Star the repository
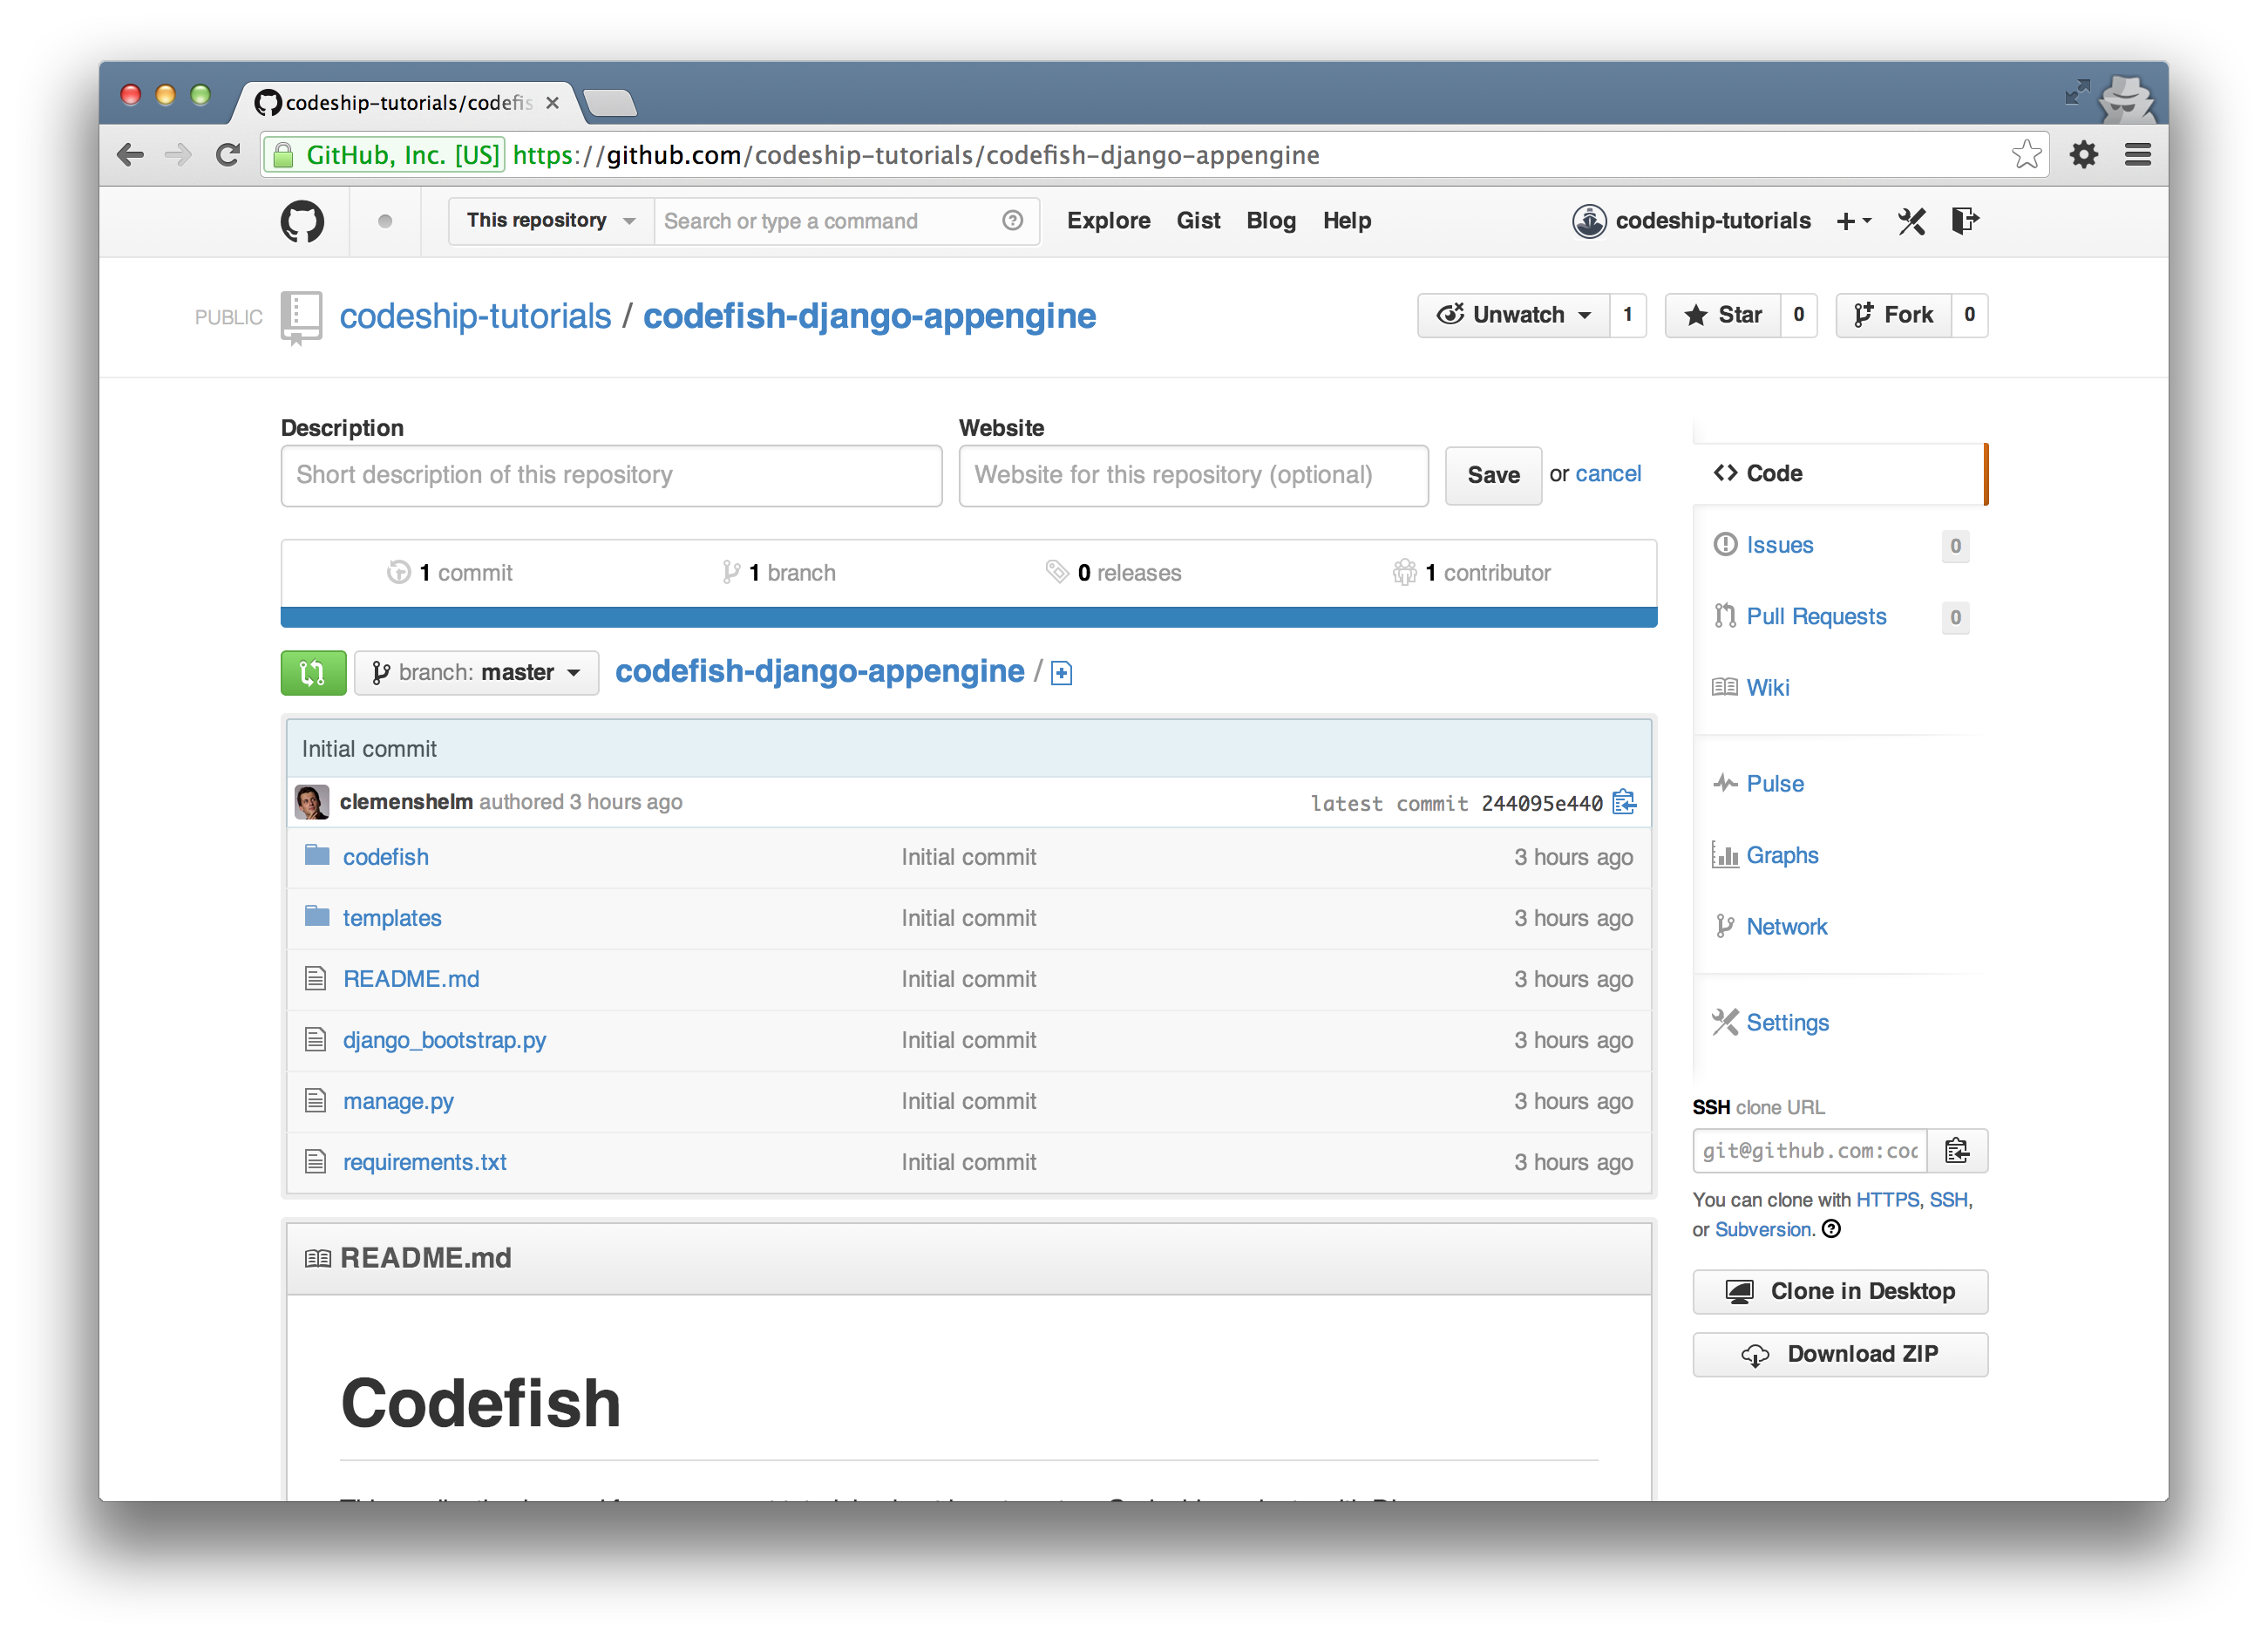2268x1639 pixels. (1722, 315)
